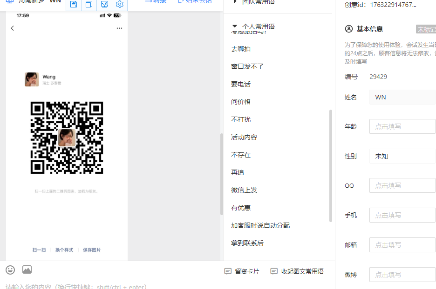The width and height of the screenshot is (436, 289).
Task: Click the 未标记 tag beside 基本信息
Action: coord(426,29)
